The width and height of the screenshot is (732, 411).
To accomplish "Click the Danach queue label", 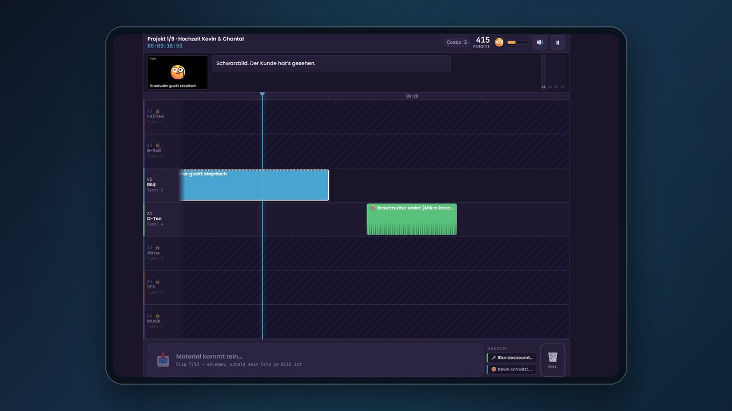I will tap(497, 348).
